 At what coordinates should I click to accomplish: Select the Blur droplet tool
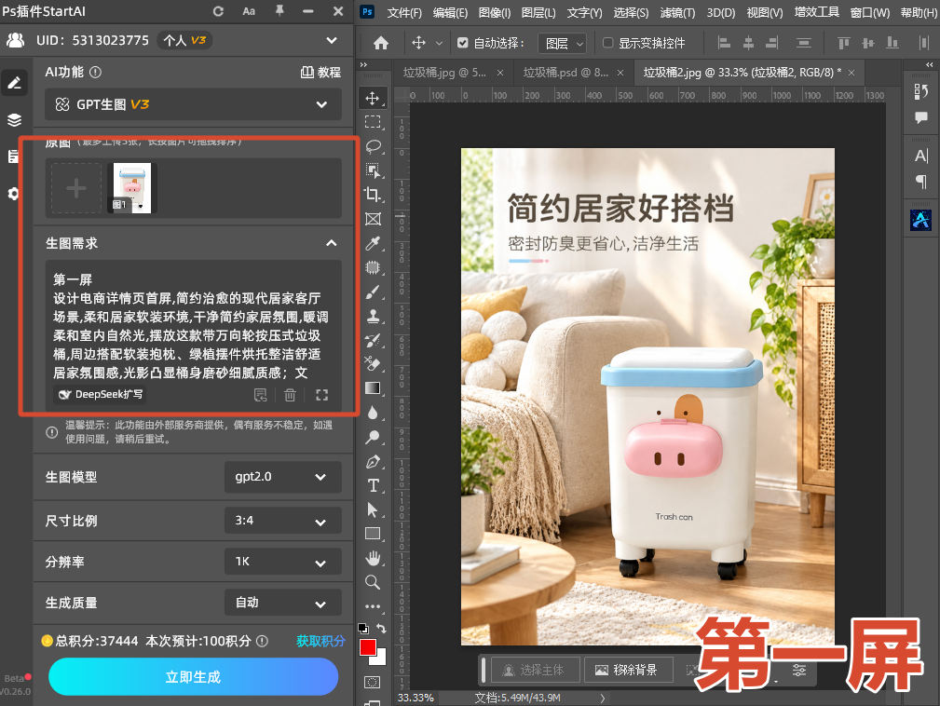[373, 413]
